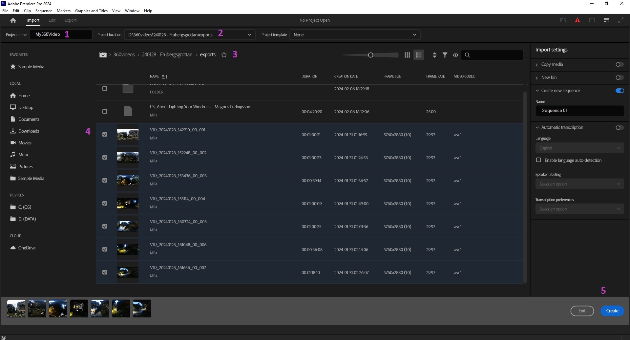Check the ES_About Fighting Your Windmills MP3
The image size is (630, 340).
[105, 112]
